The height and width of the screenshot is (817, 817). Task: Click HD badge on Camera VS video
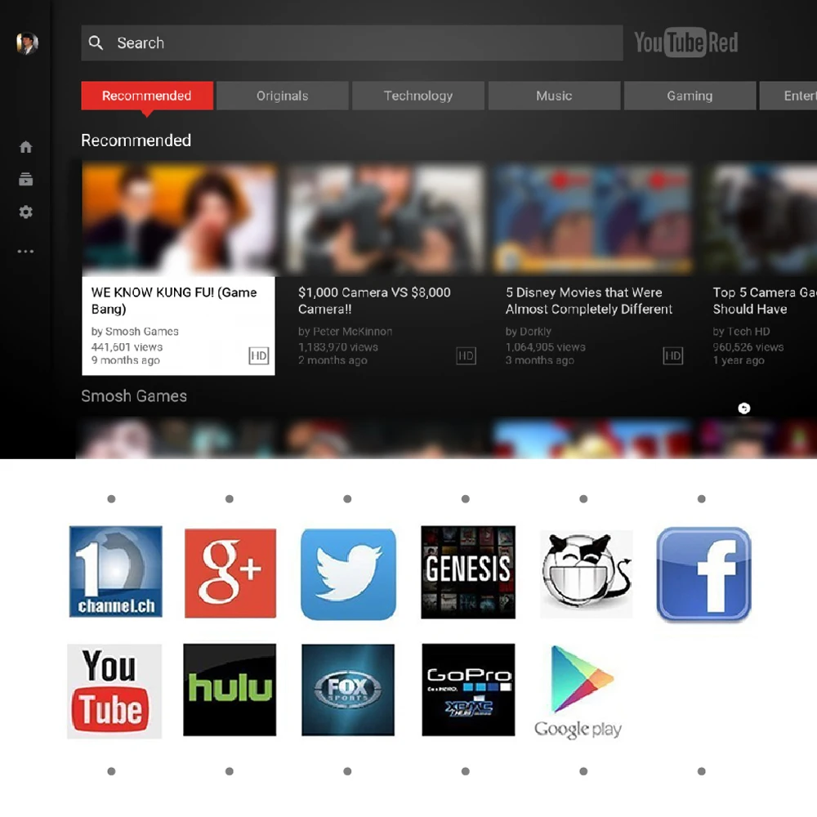[466, 356]
